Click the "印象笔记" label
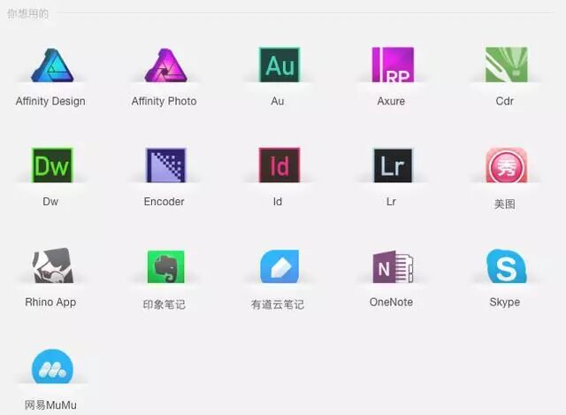This screenshot has width=566, height=415. tap(164, 304)
